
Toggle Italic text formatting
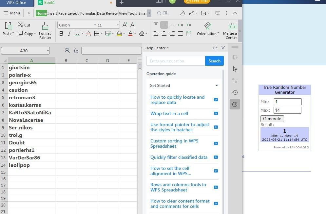pos(69,33)
